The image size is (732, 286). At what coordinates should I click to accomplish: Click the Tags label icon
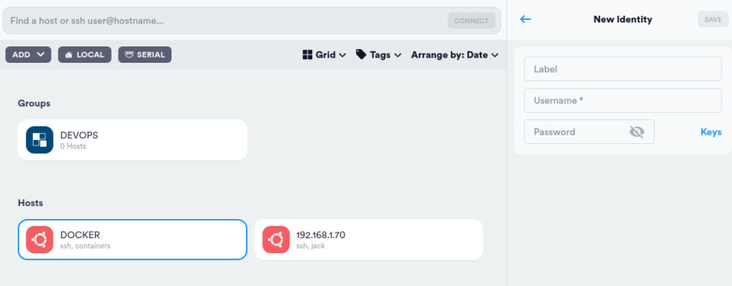click(x=362, y=55)
